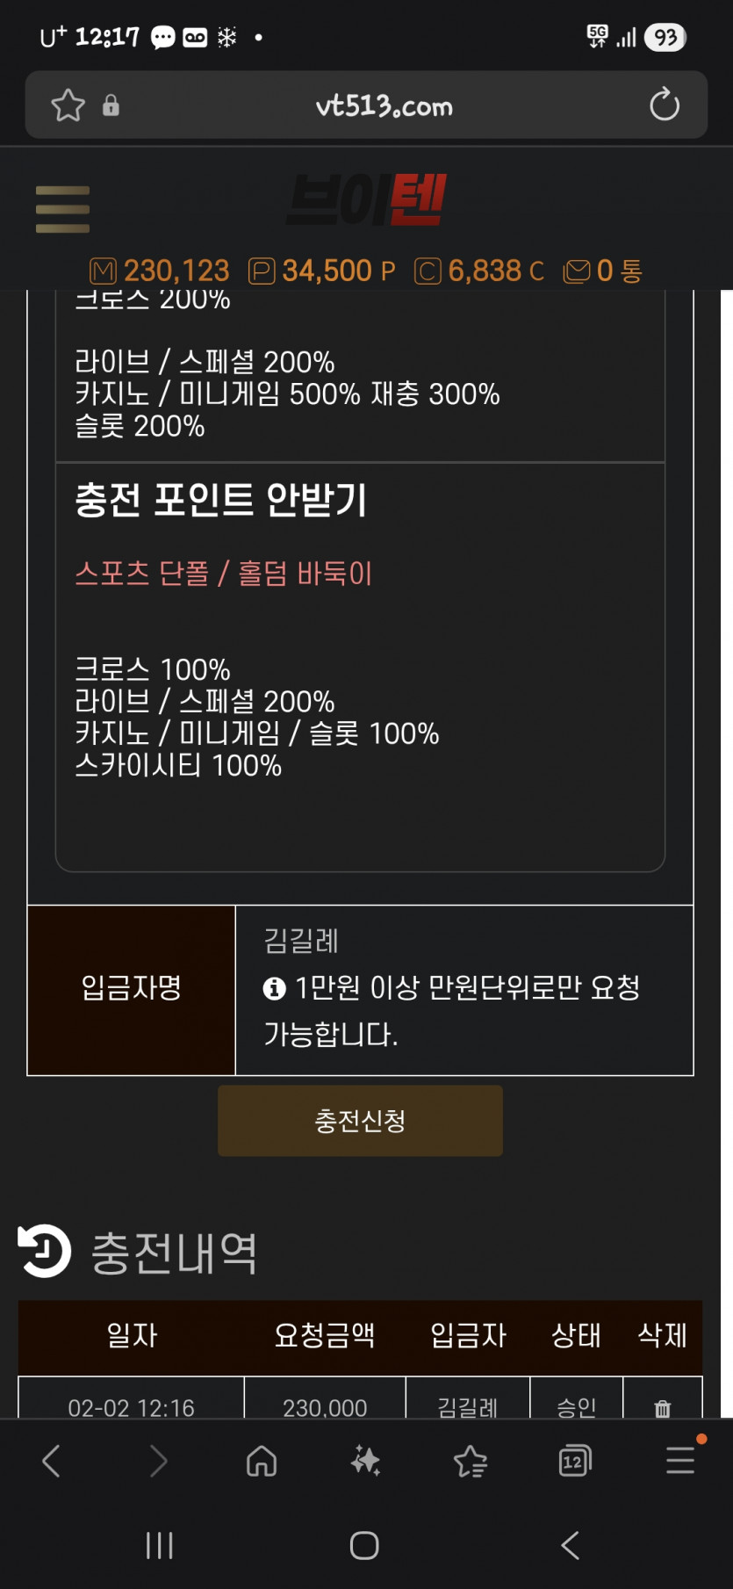Tap the 6,838 C coin balance
Screen dimensions: 733x1589
479,271
